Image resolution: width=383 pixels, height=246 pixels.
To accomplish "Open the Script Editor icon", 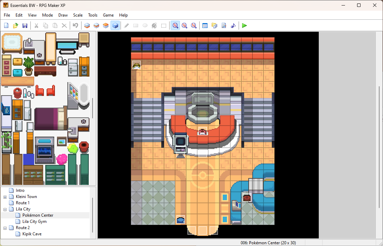I will coord(224,26).
